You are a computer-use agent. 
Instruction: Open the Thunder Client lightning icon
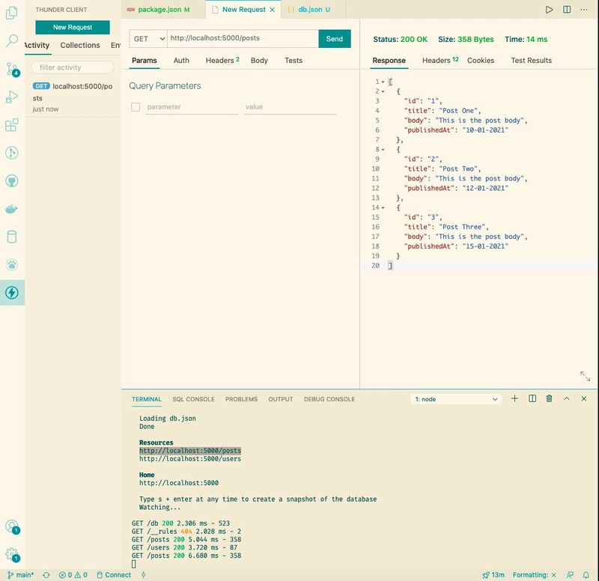tap(12, 293)
